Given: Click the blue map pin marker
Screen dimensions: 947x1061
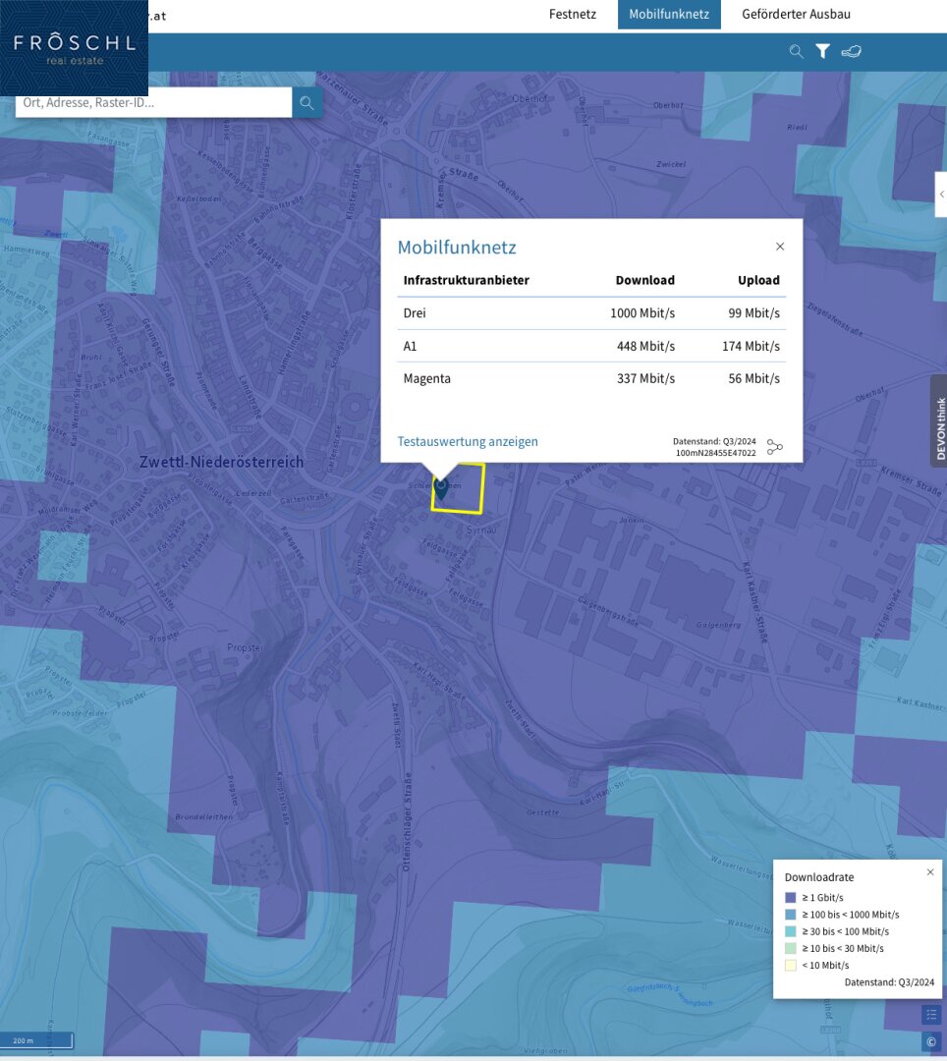Looking at the screenshot, I should [441, 488].
